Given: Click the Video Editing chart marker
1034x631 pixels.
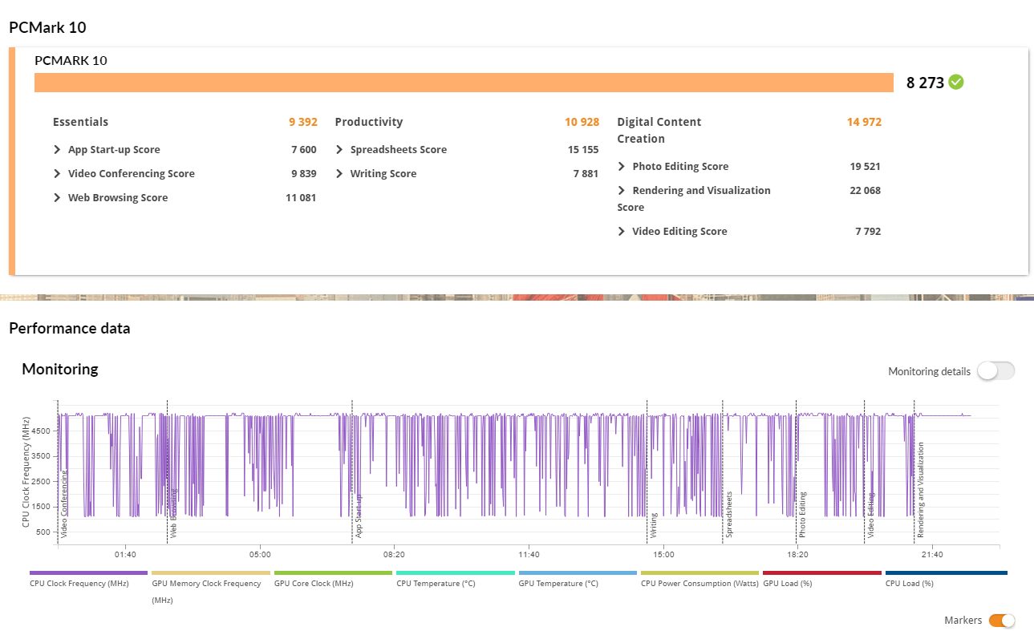Looking at the screenshot, I should click(870, 514).
